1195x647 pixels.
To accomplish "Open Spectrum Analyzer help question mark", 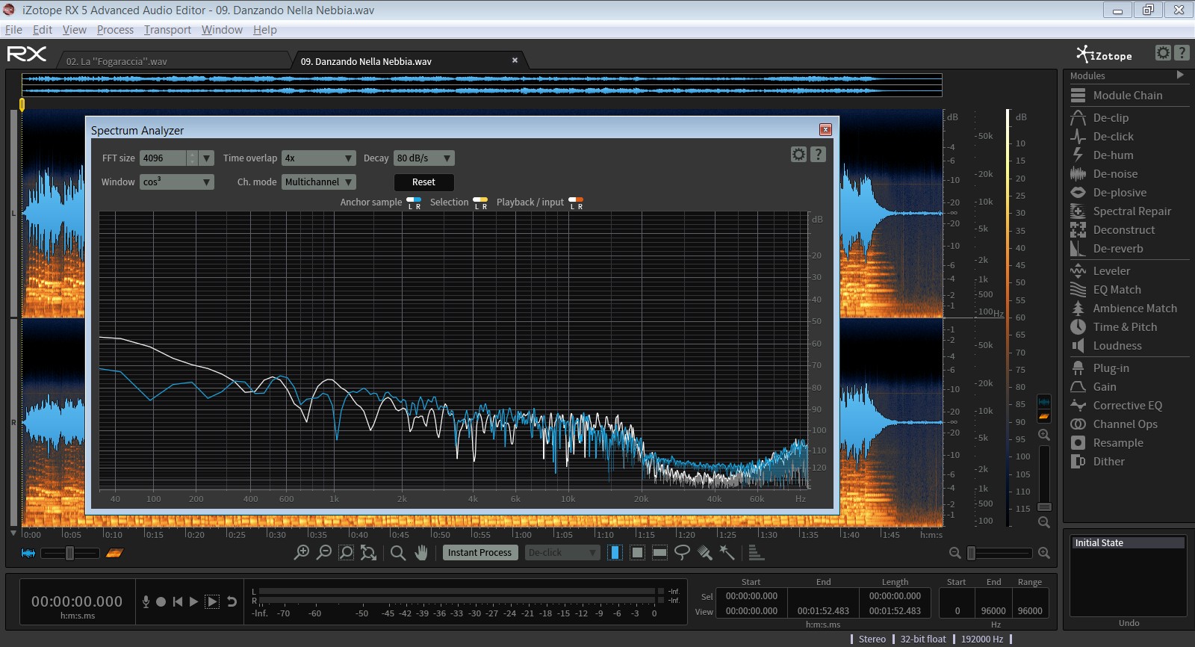I will click(818, 154).
